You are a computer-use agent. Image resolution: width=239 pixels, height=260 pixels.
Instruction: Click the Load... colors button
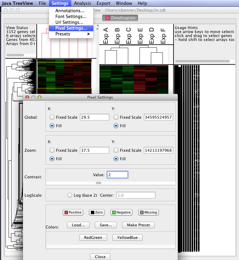click(x=78, y=225)
